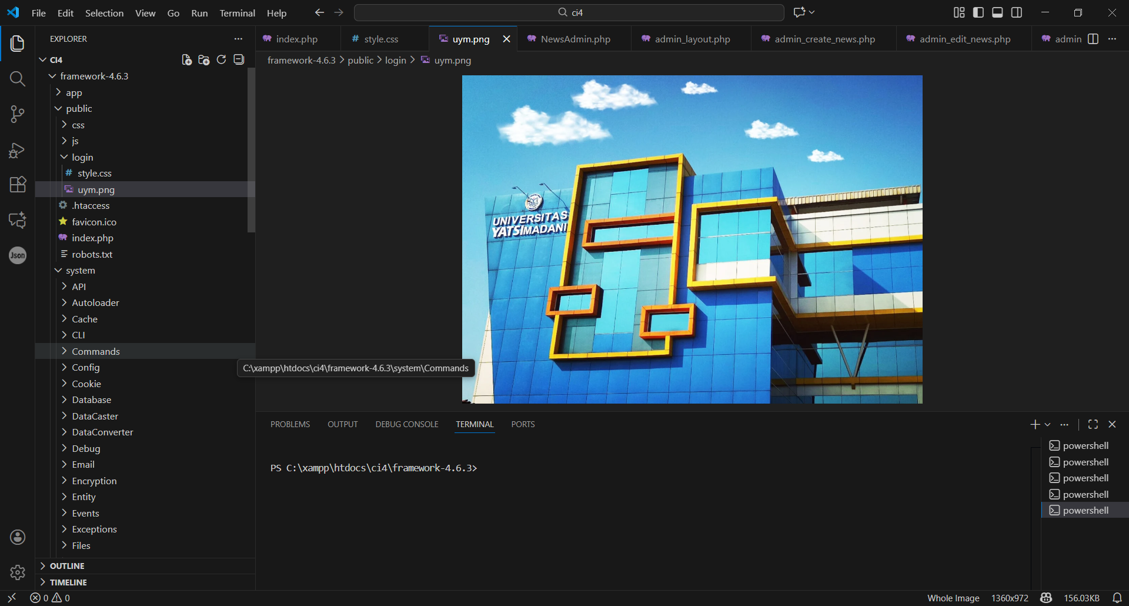
Task: Collapse all folders in Explorer
Action: pos(239,59)
